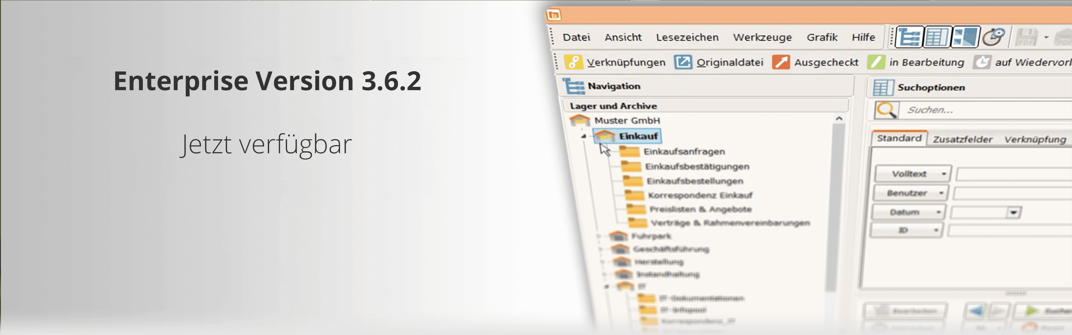Select the Einkauf archive node
The height and width of the screenshot is (335, 1072).
(627, 136)
